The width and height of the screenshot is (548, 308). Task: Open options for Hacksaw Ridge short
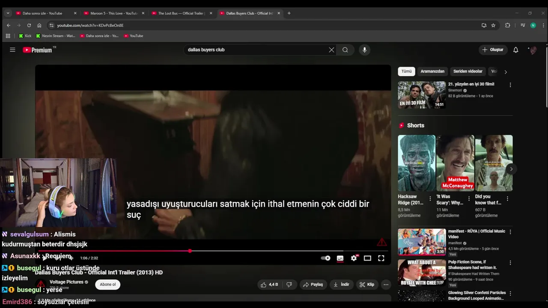[430, 198]
